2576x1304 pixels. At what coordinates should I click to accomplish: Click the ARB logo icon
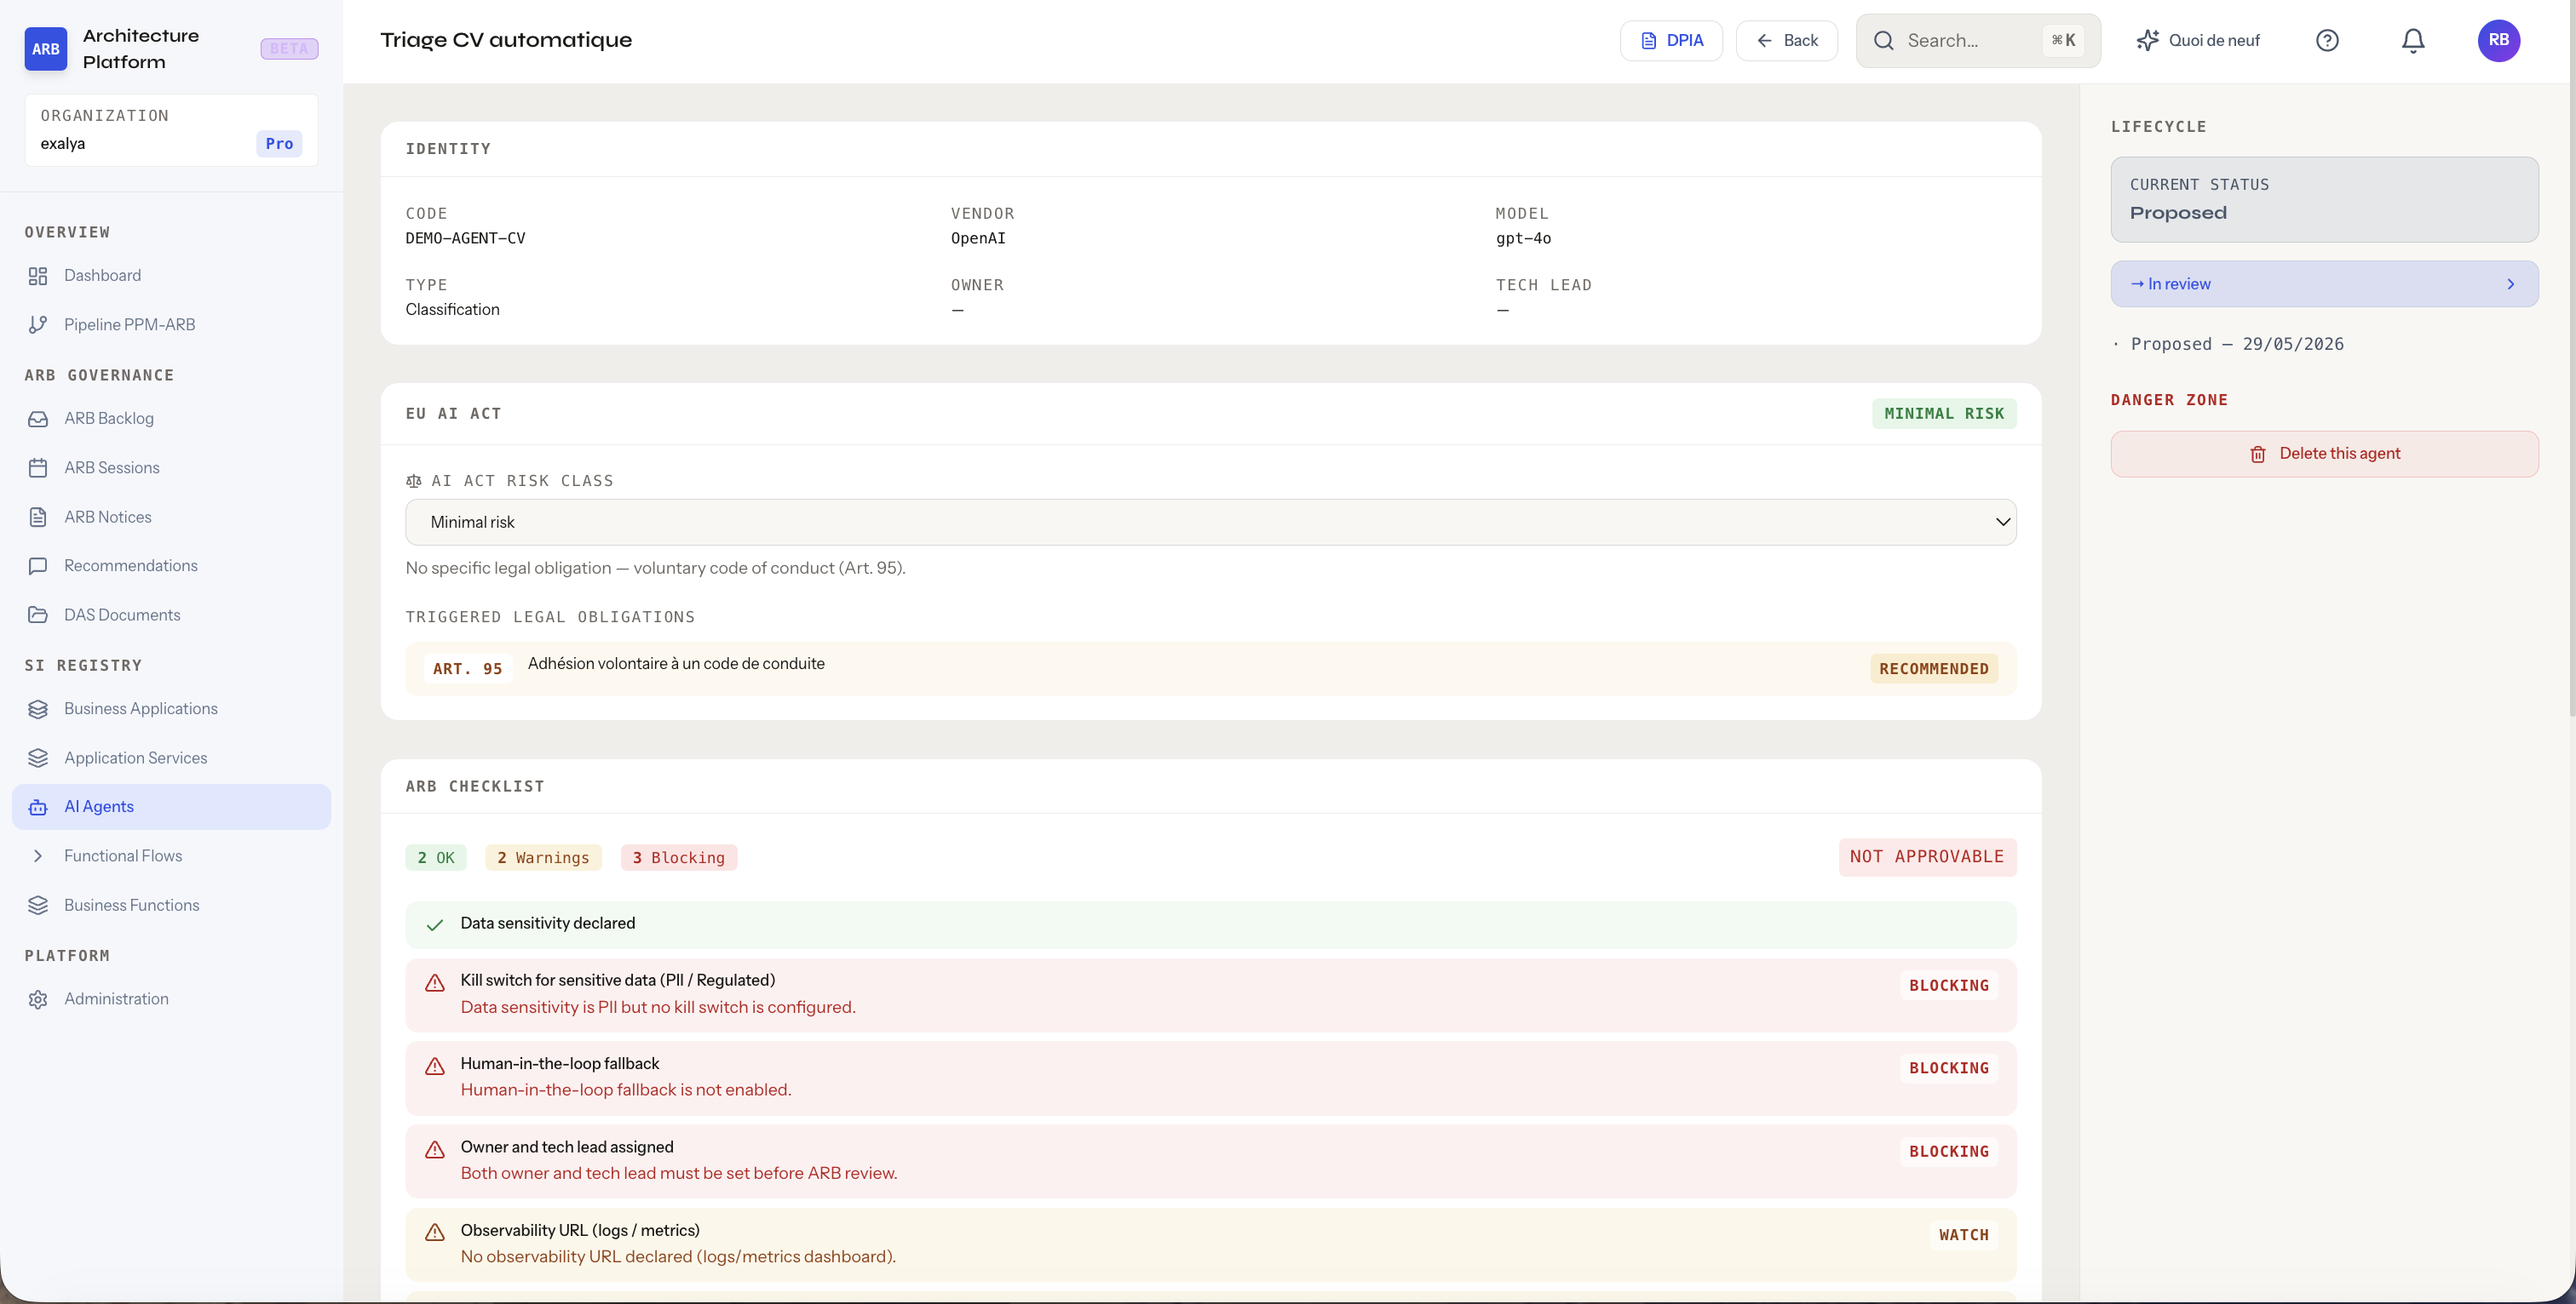pyautogui.click(x=45, y=48)
